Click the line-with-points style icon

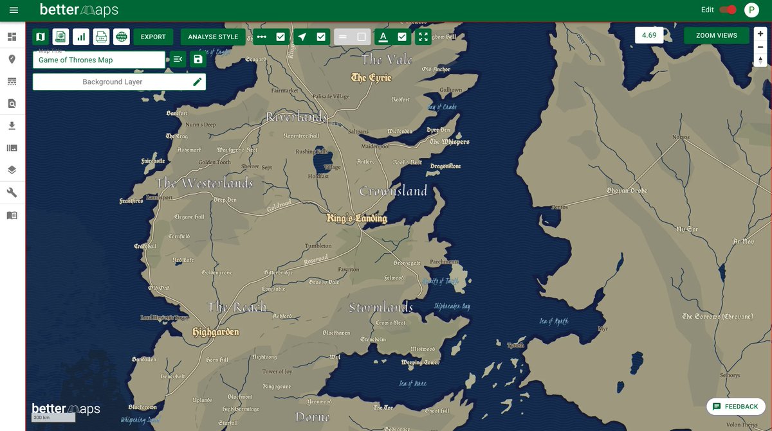pyautogui.click(x=262, y=37)
